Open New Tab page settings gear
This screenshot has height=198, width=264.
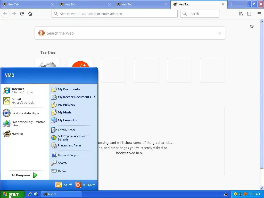(252, 27)
